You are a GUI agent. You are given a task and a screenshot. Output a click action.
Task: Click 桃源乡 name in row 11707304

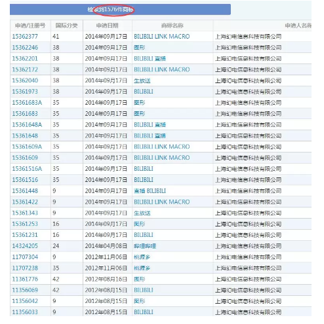(x=142, y=257)
